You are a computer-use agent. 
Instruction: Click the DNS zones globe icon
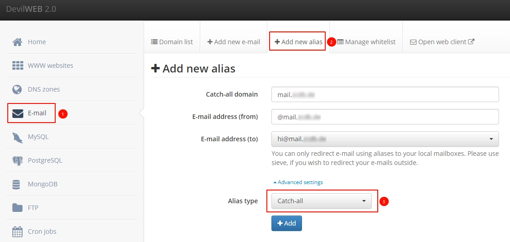(x=17, y=89)
